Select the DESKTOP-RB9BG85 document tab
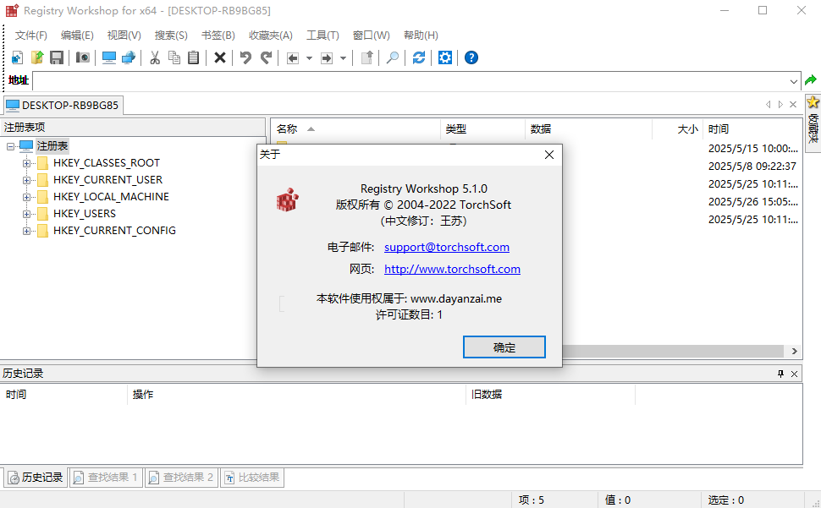 click(63, 105)
